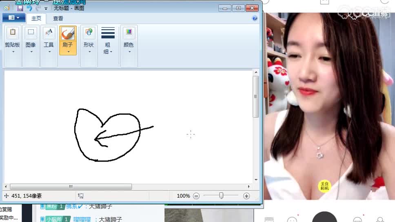Click the Paint application icon in title bar
Image resolution: width=395 pixels, height=222 pixels.
coord(6,8)
